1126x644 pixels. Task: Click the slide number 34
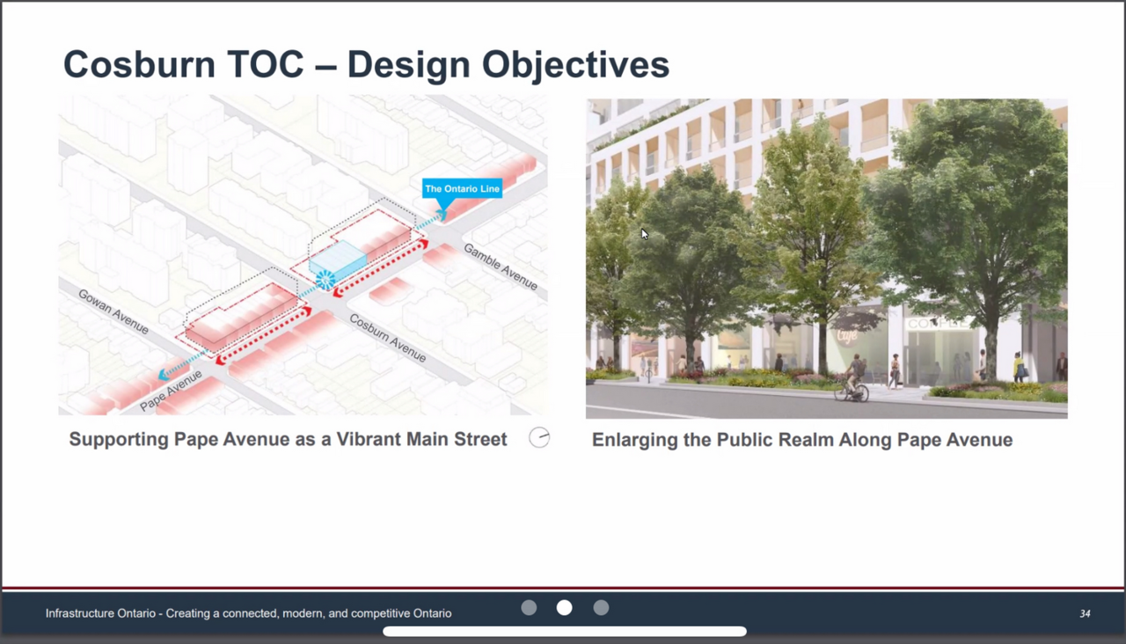pos(1085,613)
